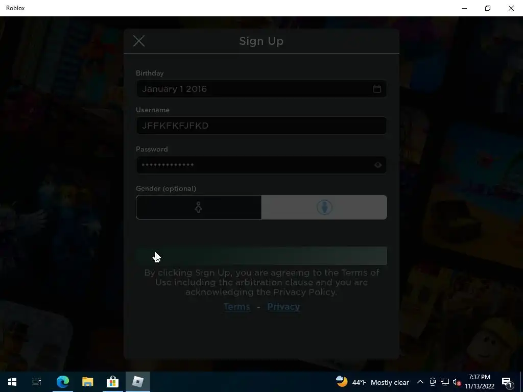The width and height of the screenshot is (523, 392).
Task: Restore down the Roblox window
Action: (x=488, y=8)
